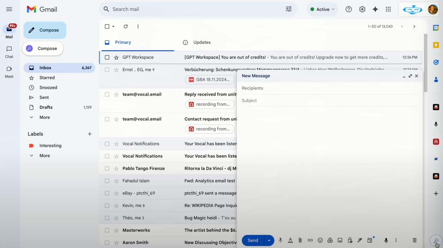Screen dimensions: 443x248
Task: Open Contacts side panel
Action: pyautogui.click(x=436, y=80)
